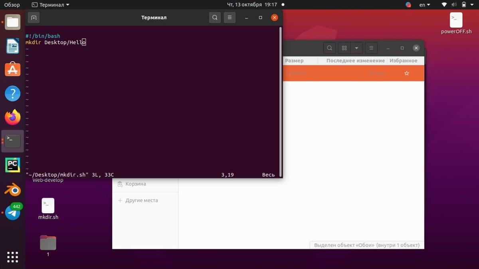Screen dimensions: 479x269
Task: Sort by the Избранное column
Action: (x=404, y=61)
